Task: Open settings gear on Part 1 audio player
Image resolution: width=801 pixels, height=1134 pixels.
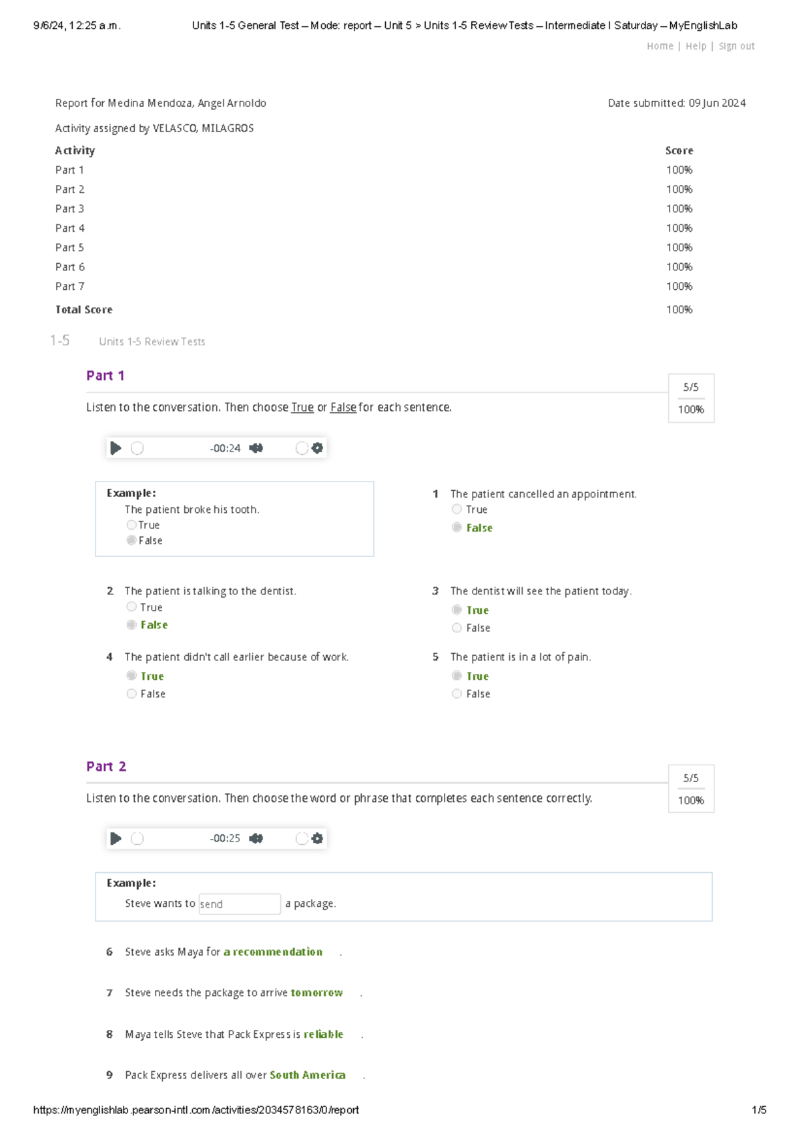Action: 317,448
